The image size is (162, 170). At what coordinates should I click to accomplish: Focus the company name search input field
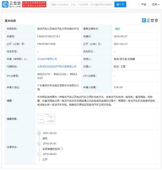[82, 5]
